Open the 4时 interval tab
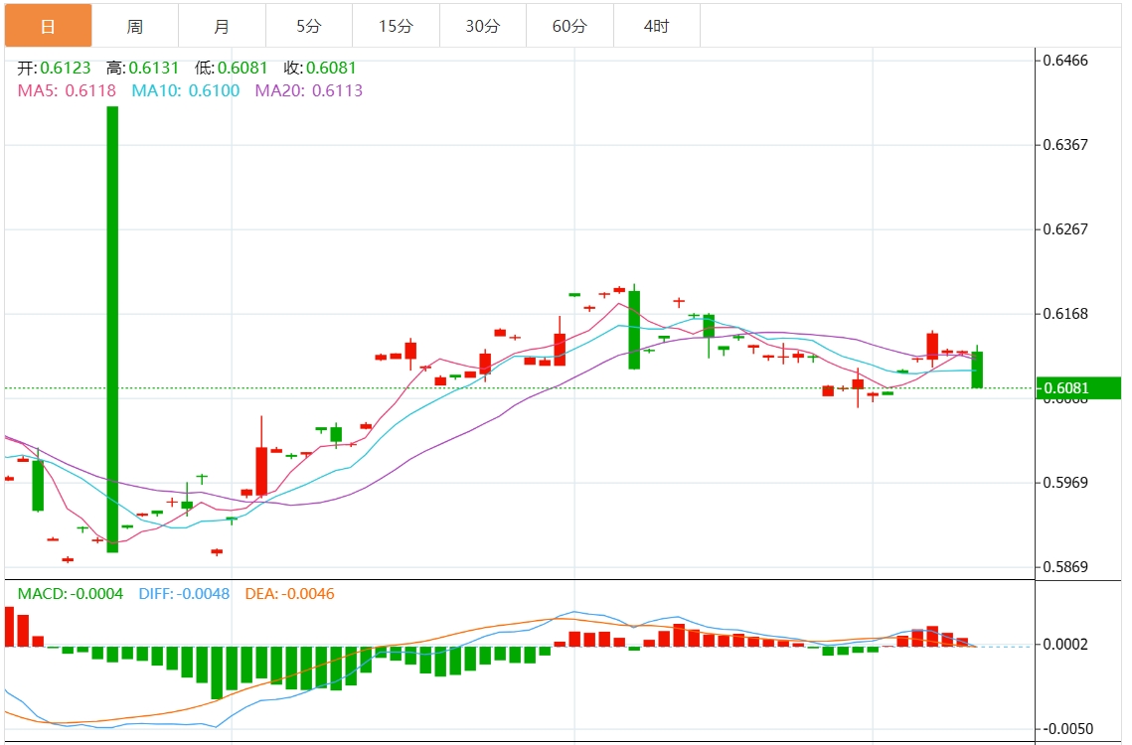 click(657, 26)
